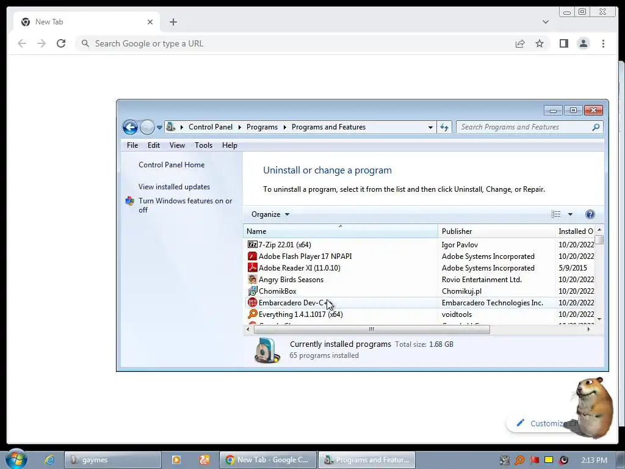The height and width of the screenshot is (469, 625).
Task: Go back in the Control Panel window
Action: pos(130,127)
